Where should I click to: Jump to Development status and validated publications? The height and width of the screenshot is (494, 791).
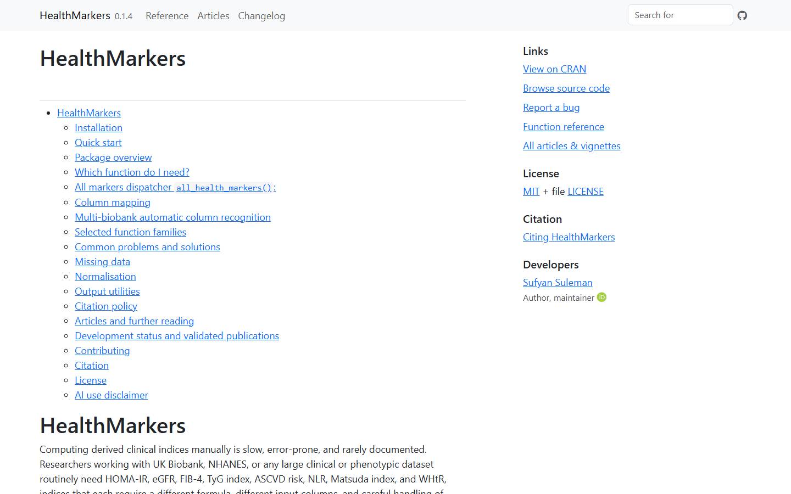click(x=177, y=336)
